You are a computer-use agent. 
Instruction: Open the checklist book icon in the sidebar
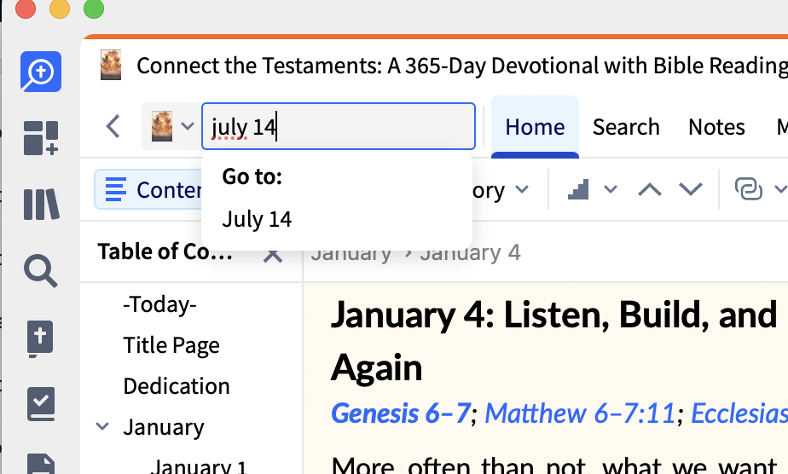[x=41, y=404]
